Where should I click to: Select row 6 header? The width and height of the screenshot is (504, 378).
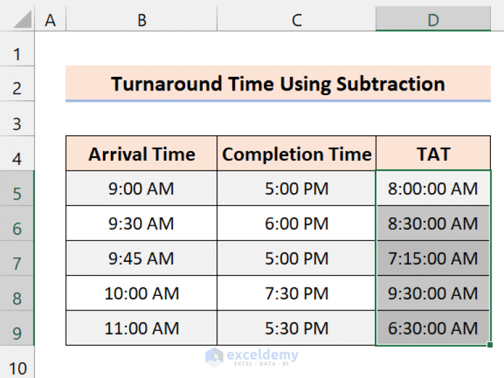click(x=17, y=223)
